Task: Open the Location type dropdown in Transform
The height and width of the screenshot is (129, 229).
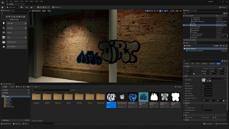Action: tap(189, 69)
